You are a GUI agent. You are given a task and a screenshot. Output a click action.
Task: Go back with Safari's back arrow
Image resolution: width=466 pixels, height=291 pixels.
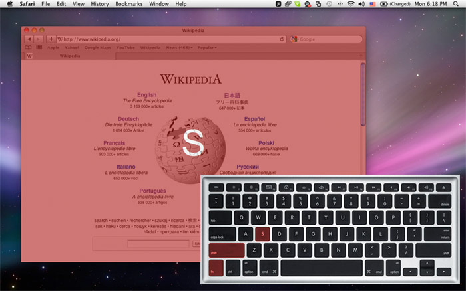coord(29,39)
